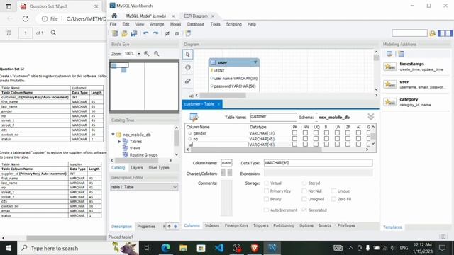The image size is (454, 255).
Task: Switch to the User Types tab
Action: (x=159, y=168)
